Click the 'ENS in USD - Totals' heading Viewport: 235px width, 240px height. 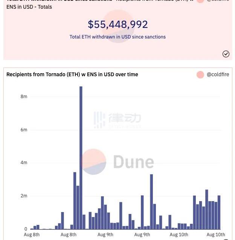[29, 7]
